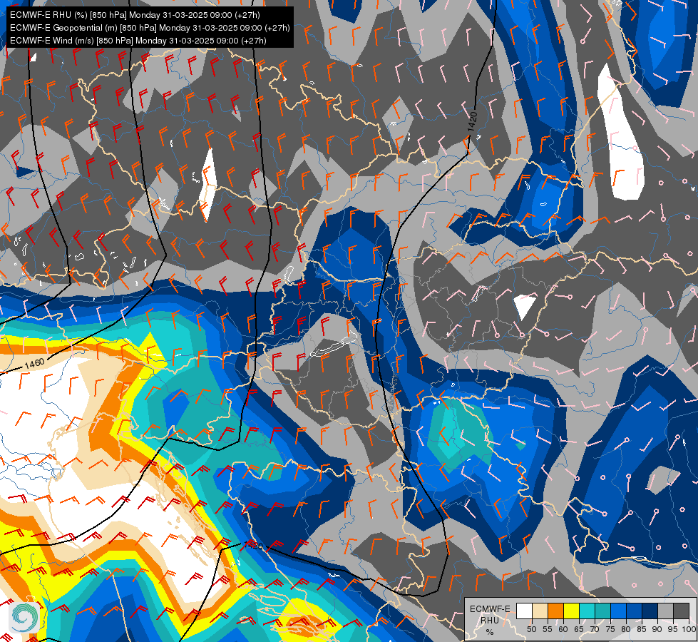Click the orange 55-60 legend swatch
698x642 pixels.
[x=556, y=611]
